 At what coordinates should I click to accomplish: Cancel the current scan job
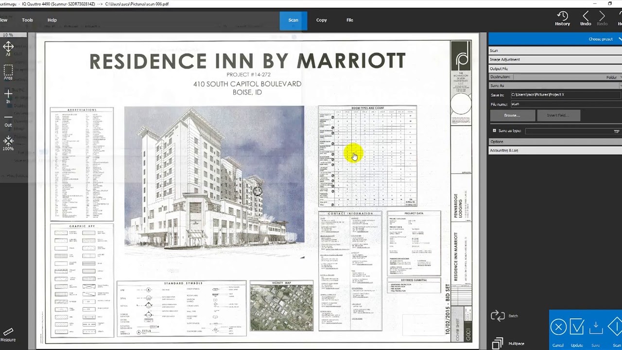coord(558,331)
